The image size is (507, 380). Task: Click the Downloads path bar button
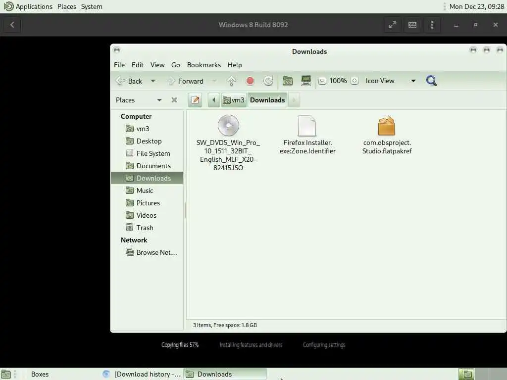(x=267, y=100)
